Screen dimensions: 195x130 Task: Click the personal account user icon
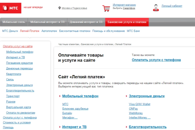pyautogui.click(x=156, y=8)
